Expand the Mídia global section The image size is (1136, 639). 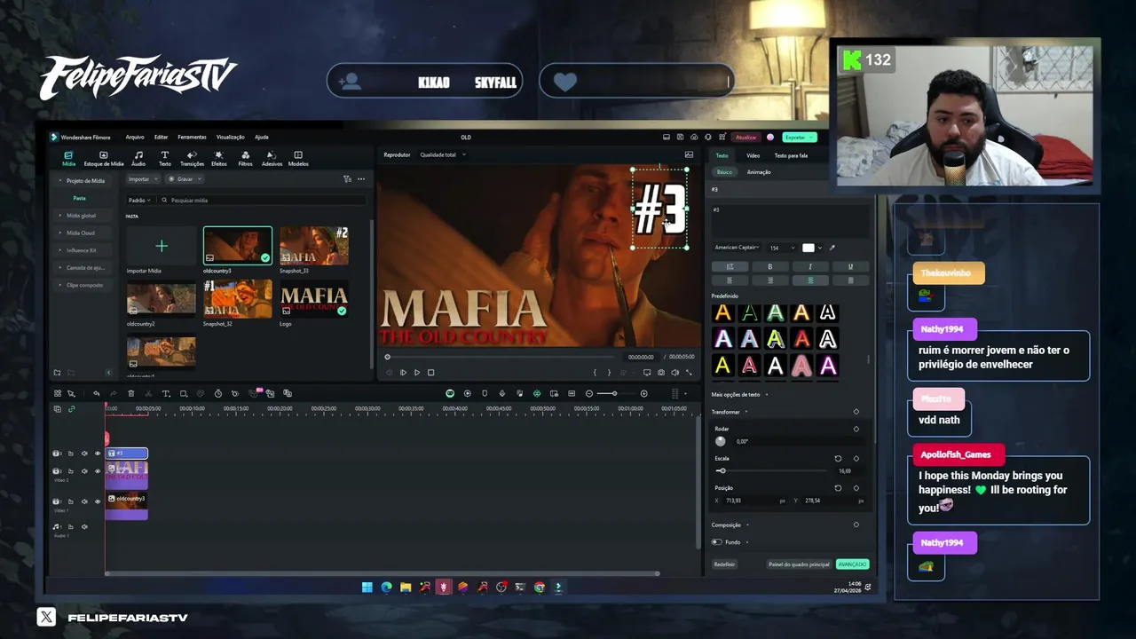(x=60, y=216)
